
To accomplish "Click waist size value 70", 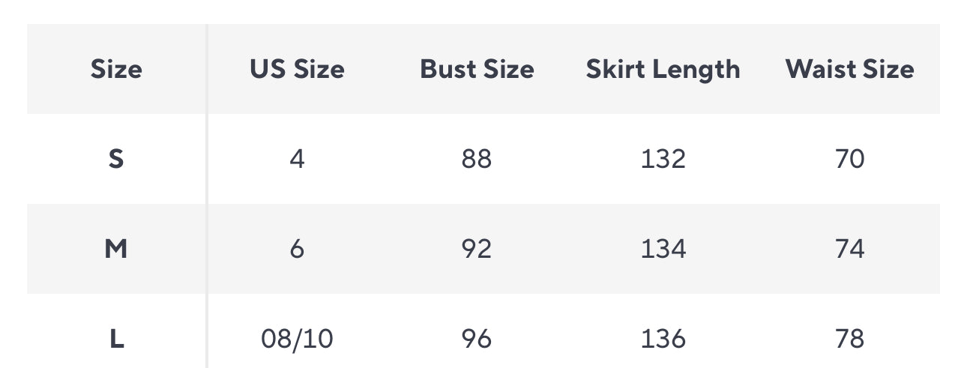I will (x=849, y=159).
